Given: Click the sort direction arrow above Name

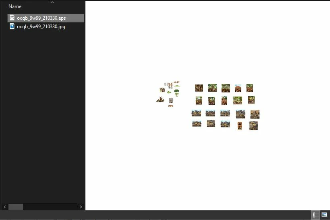Looking at the screenshot, I should pos(52,2).
